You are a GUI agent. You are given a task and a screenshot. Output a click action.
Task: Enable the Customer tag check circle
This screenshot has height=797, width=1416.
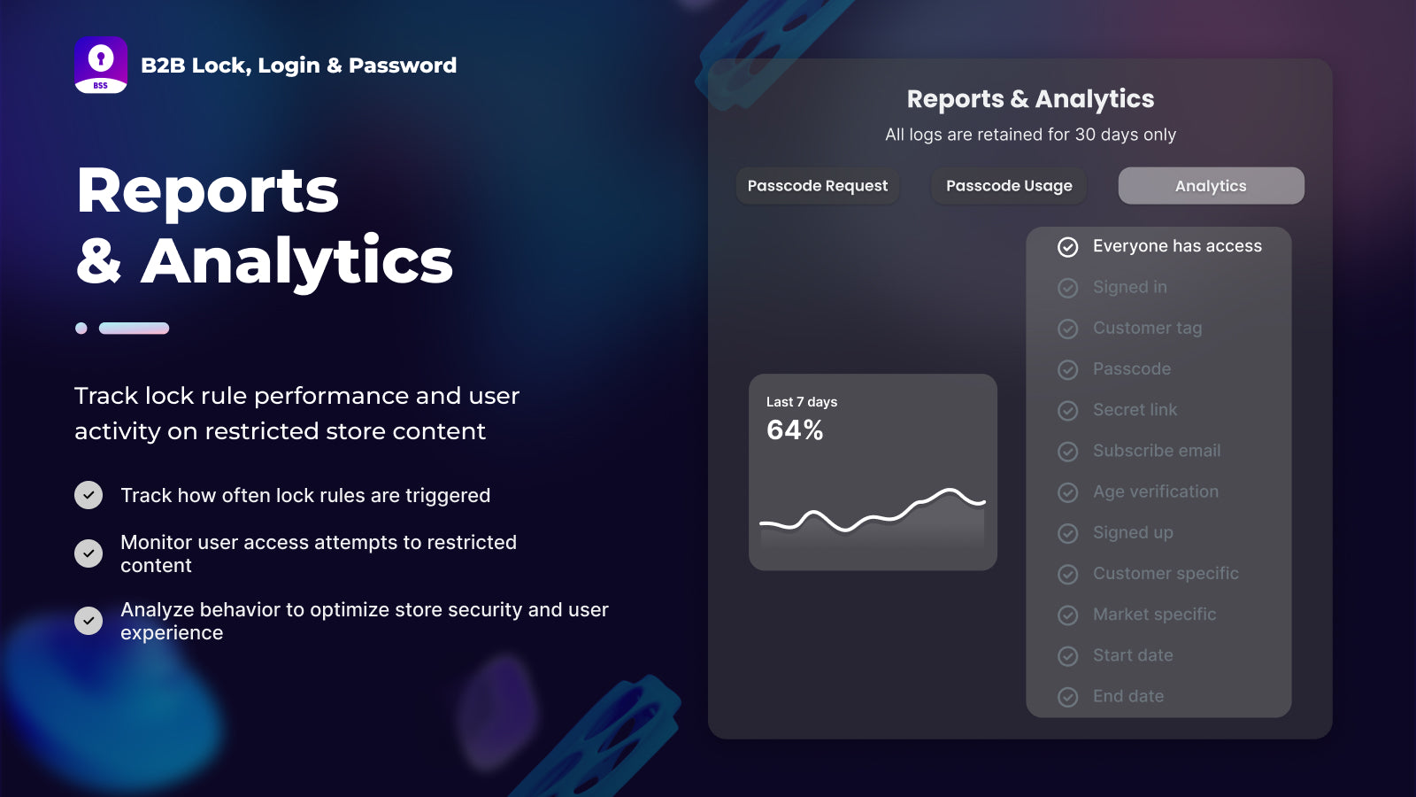[x=1068, y=329]
